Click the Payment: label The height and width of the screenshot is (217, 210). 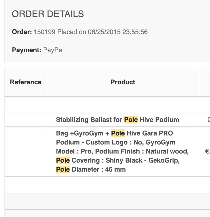[26, 50]
